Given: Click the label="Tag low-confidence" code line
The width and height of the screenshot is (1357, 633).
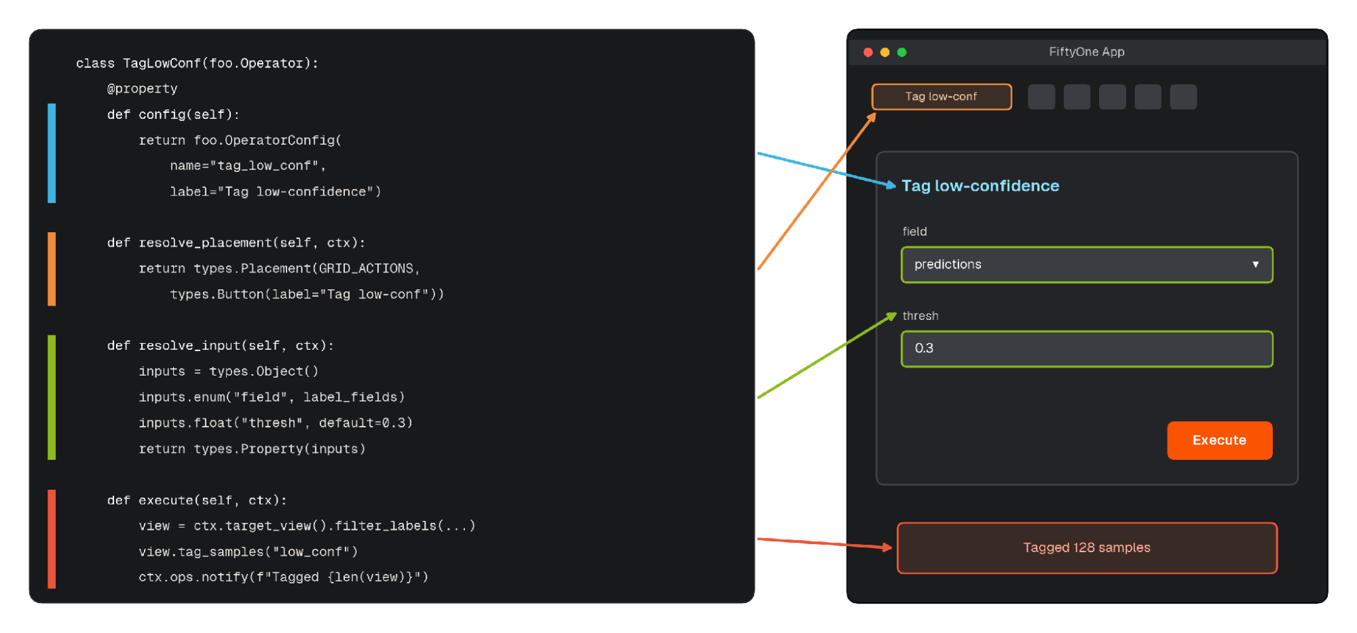Looking at the screenshot, I should coord(275,192).
